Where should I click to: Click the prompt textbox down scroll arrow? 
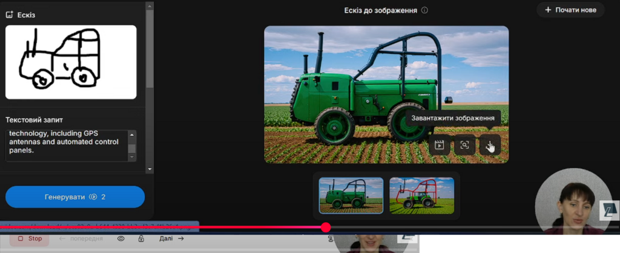132,157
